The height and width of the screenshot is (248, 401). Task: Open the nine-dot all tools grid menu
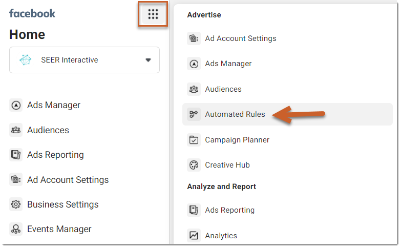pos(153,14)
